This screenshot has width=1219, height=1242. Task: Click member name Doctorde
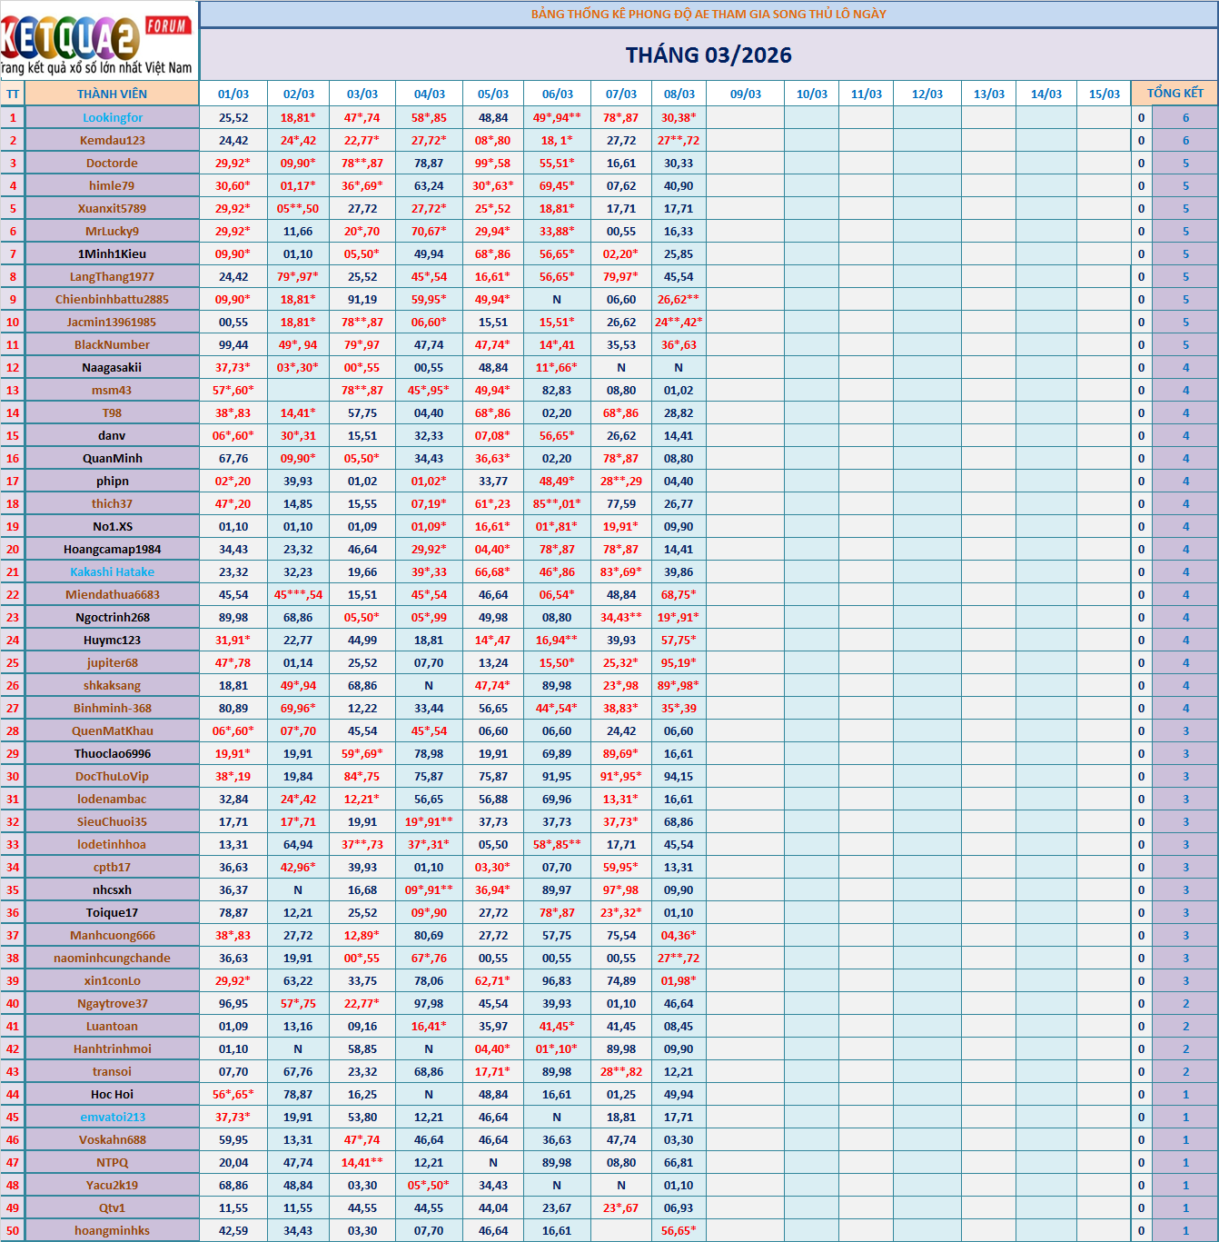click(113, 164)
